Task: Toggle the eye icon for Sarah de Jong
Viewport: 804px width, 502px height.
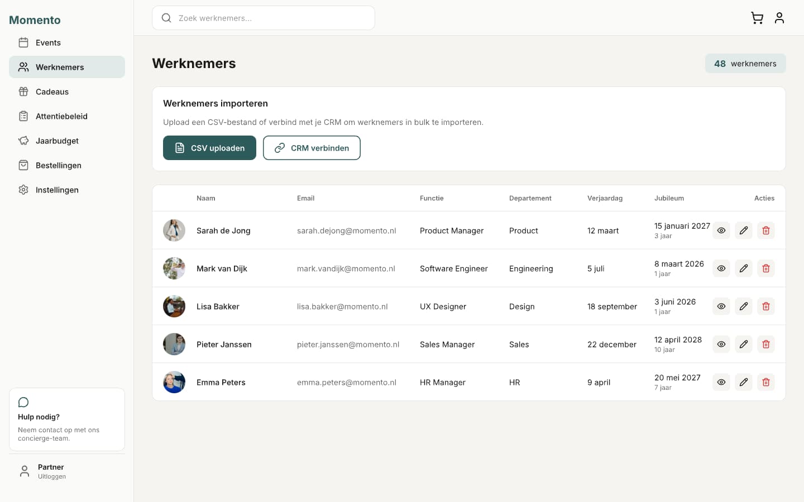Action: pyautogui.click(x=721, y=230)
